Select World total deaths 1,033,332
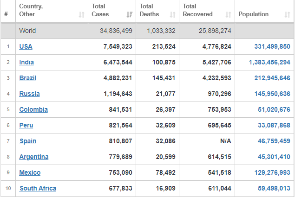 [x=161, y=31]
